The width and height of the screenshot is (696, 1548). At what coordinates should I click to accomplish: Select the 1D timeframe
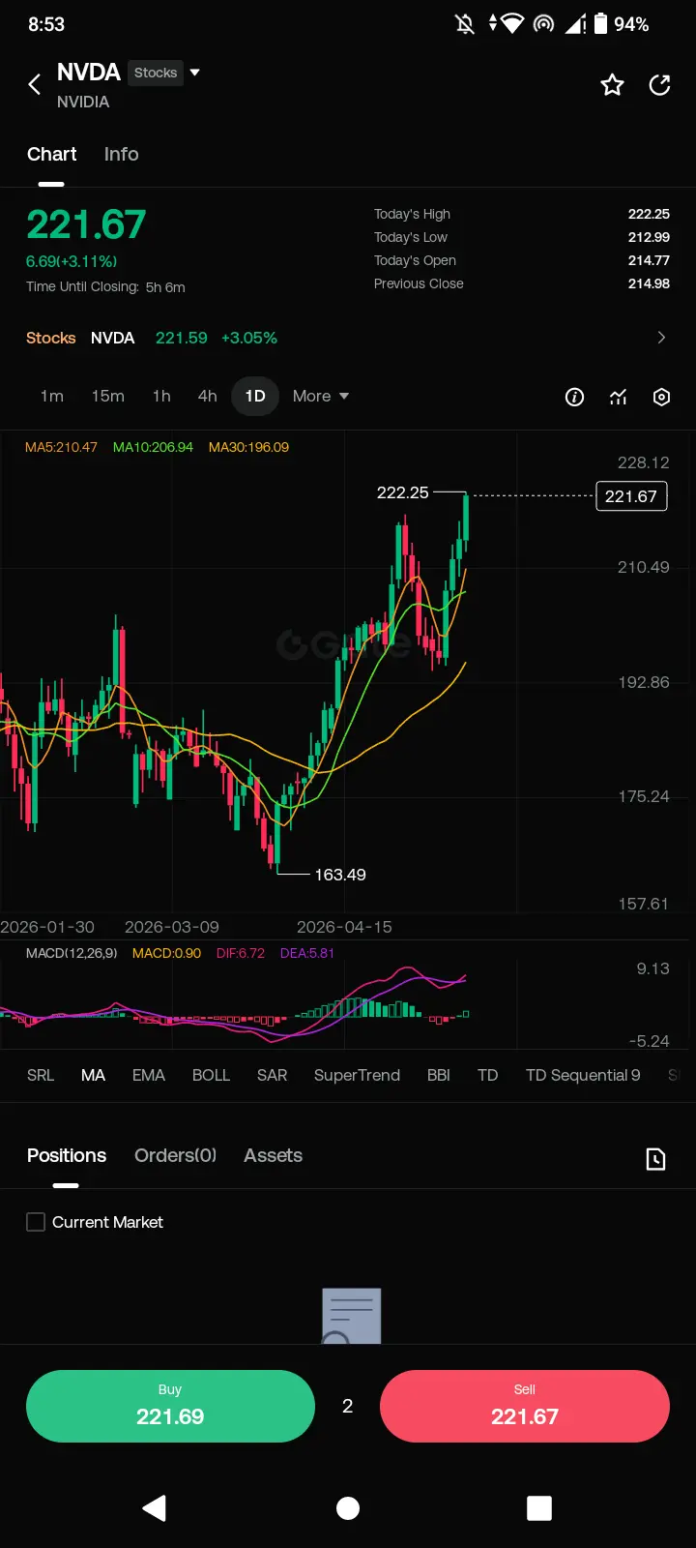click(255, 396)
